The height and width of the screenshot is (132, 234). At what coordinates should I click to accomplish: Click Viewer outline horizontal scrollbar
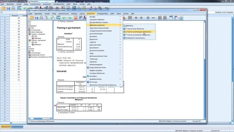coord(41,118)
